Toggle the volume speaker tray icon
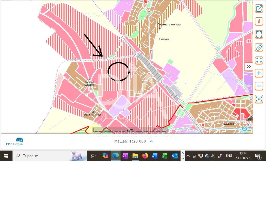Viewport: 266px width, 199px height. tap(213, 156)
